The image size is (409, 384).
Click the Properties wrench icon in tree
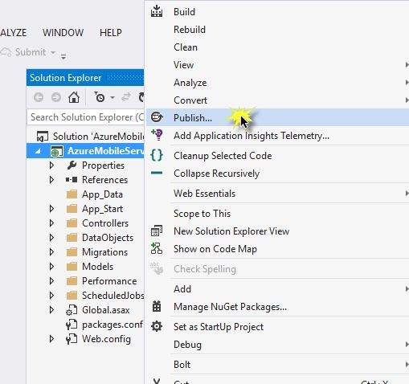[x=72, y=165]
